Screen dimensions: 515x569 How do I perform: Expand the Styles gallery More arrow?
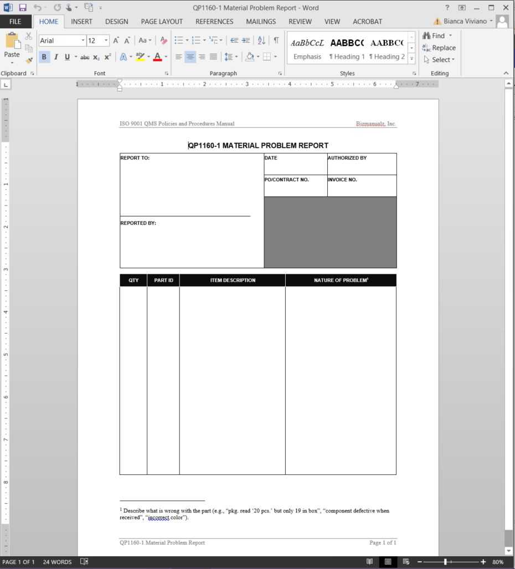point(411,58)
